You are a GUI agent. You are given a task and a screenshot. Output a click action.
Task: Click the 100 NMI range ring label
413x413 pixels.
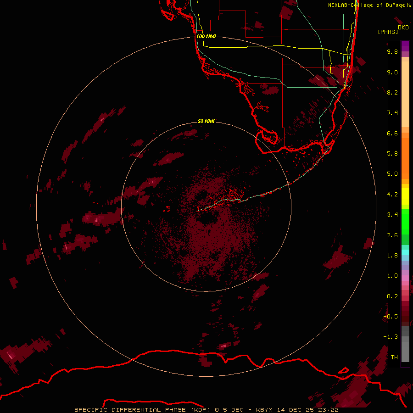(206, 36)
